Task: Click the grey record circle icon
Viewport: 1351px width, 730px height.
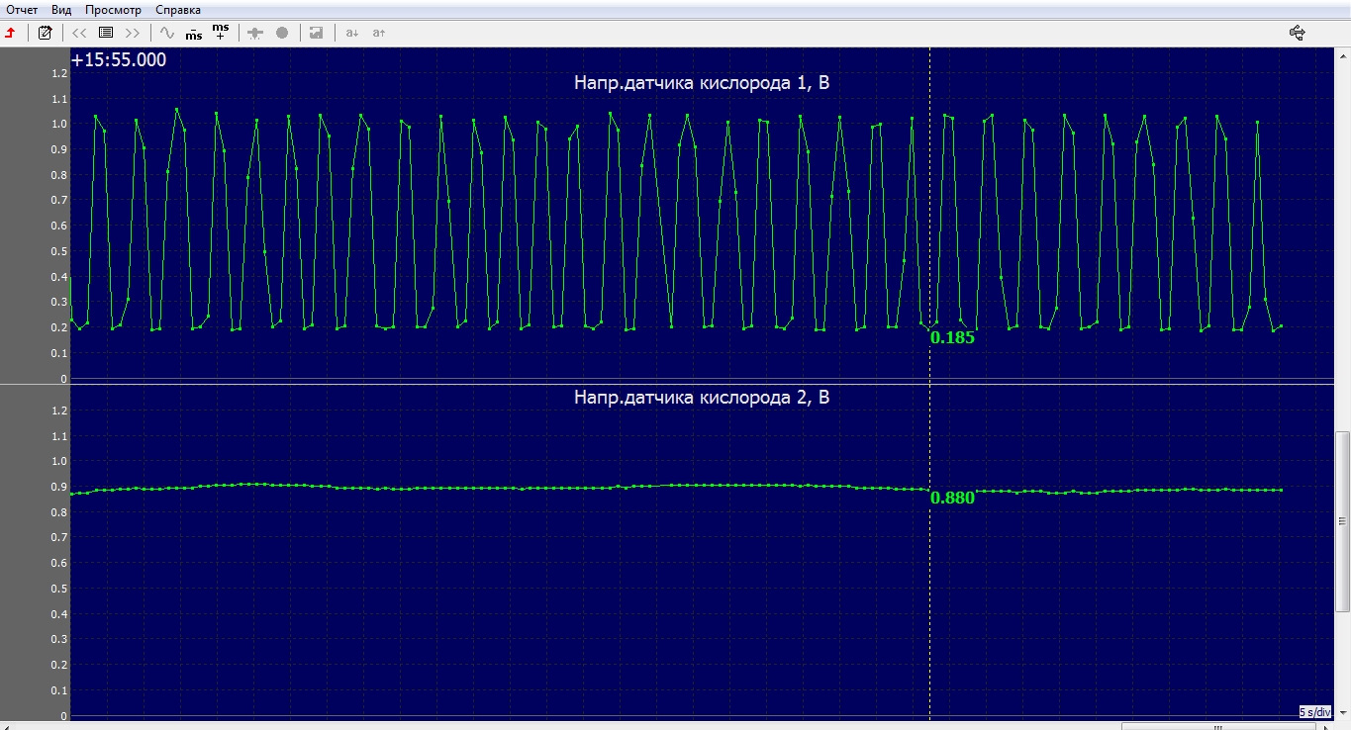Action: coord(282,33)
